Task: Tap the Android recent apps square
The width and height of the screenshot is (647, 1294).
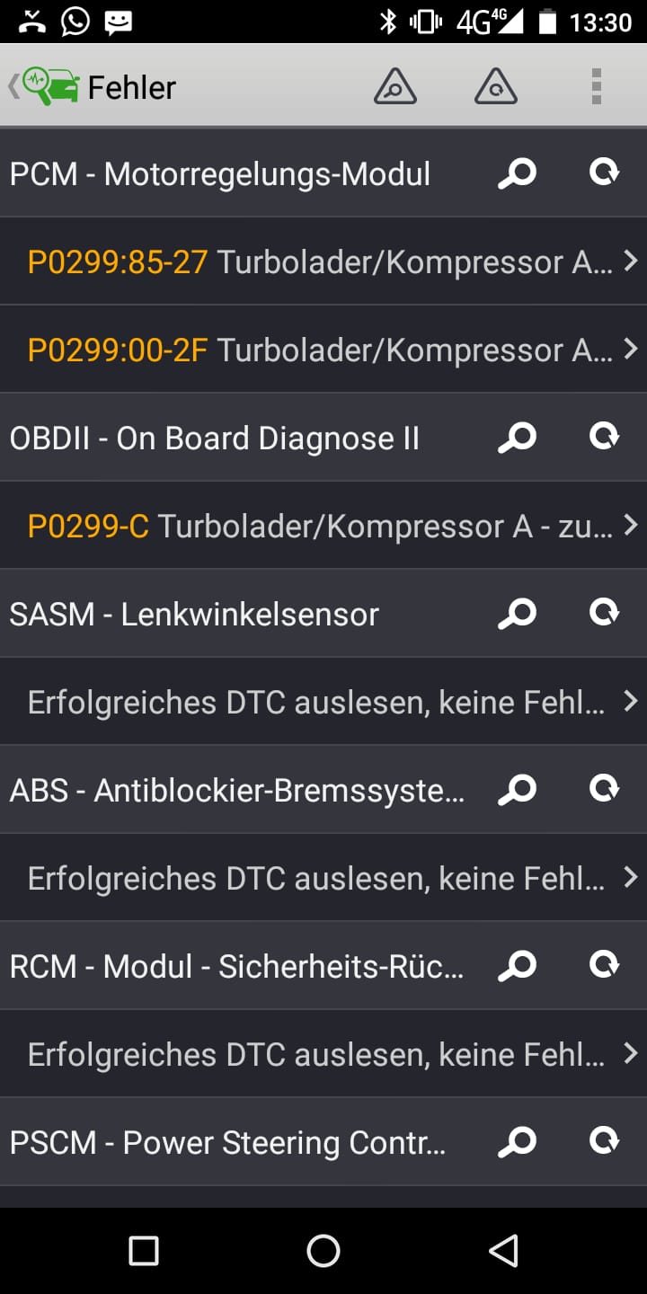Action: (x=144, y=1251)
